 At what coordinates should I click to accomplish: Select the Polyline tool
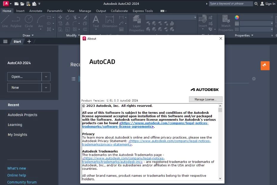tap(16, 22)
